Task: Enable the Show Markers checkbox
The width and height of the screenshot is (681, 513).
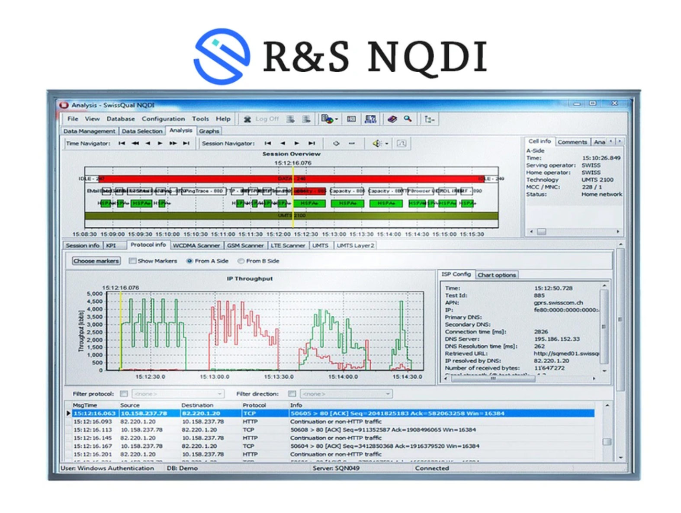Action: pyautogui.click(x=133, y=261)
